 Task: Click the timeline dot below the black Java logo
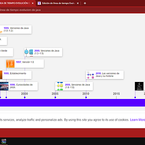point(135,98)
